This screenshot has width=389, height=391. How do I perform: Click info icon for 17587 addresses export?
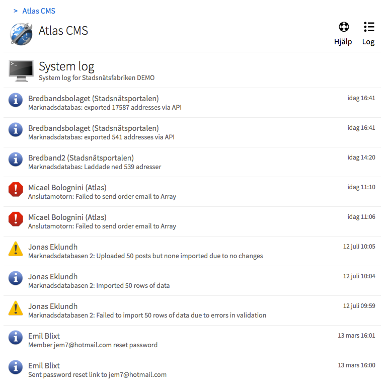pos(16,101)
